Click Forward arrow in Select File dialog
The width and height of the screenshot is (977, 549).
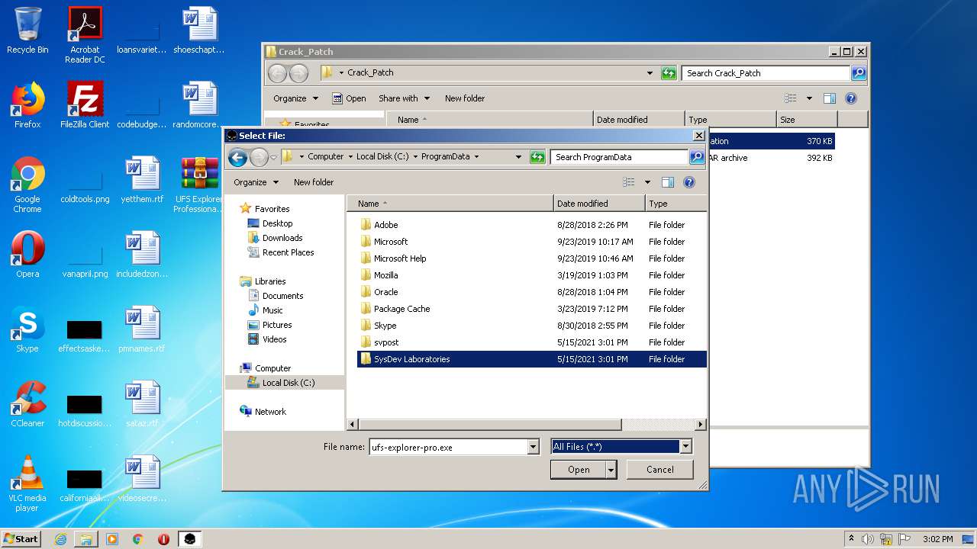[259, 157]
